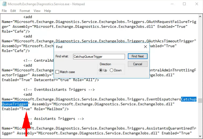Click the Datacenter="true" attribute text
203x139 pixels.
[x=52, y=80]
